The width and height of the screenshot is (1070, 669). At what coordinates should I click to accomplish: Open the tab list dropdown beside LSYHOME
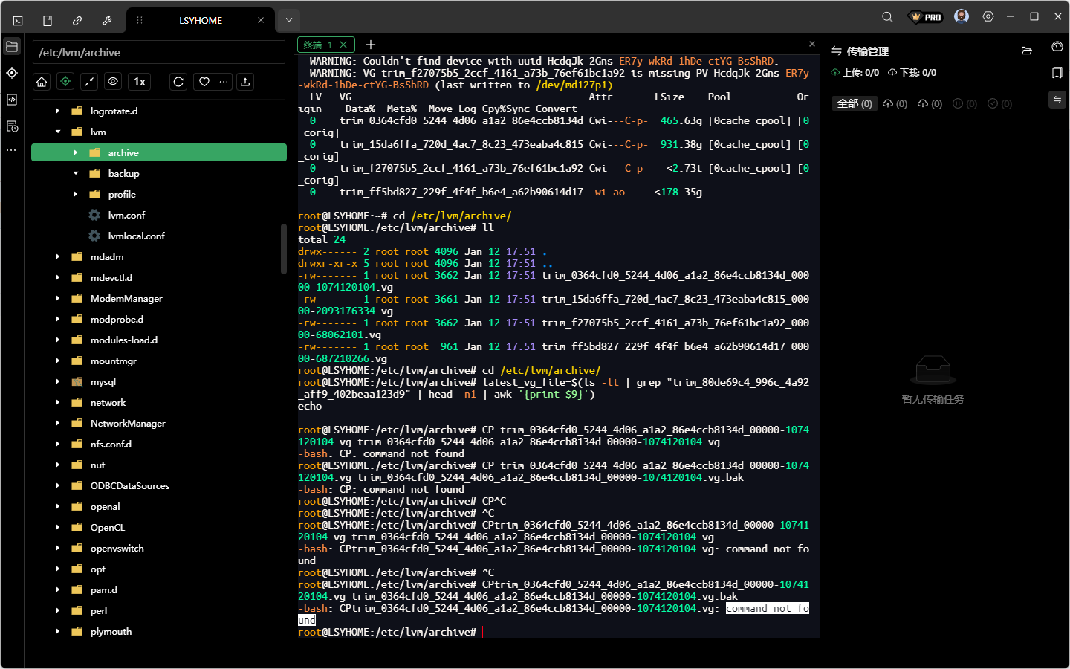(289, 20)
